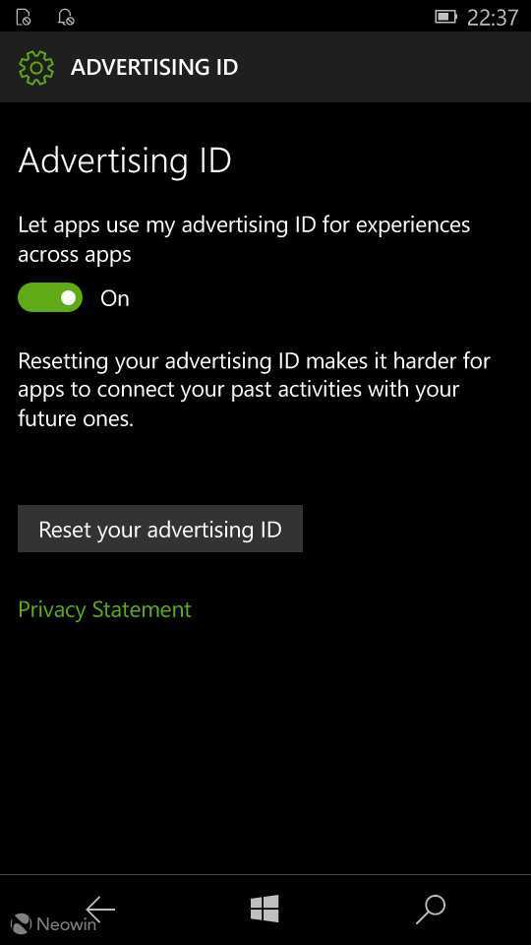
Task: Tap empty black area below Privacy Statement
Action: pyautogui.click(x=265, y=747)
